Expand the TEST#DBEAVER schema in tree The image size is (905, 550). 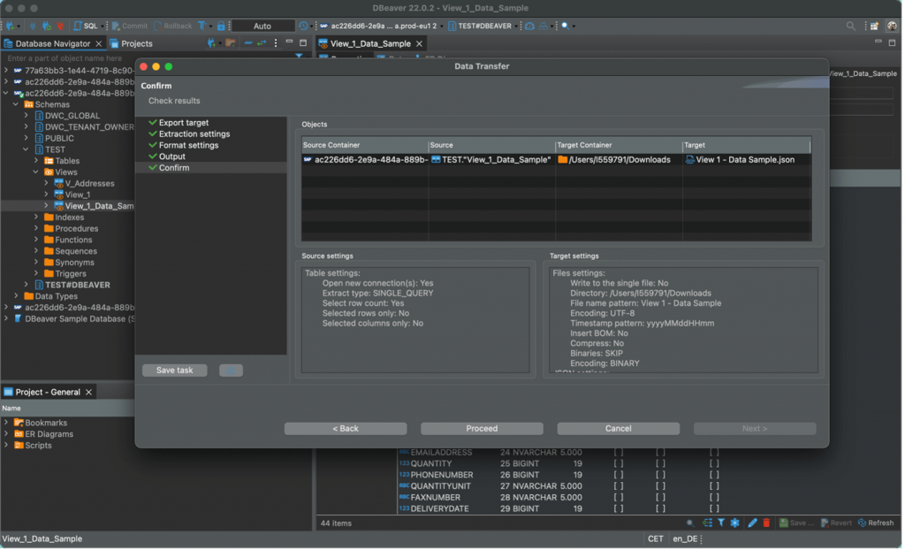pyautogui.click(x=26, y=285)
